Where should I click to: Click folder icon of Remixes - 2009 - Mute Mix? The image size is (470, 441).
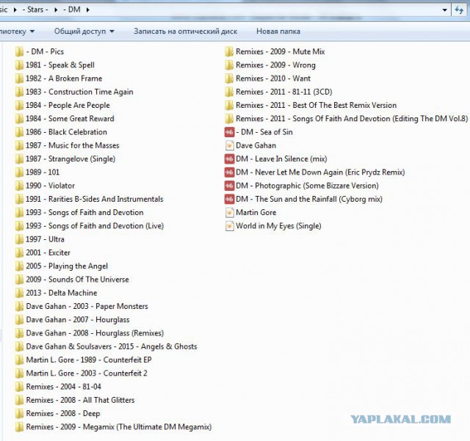tap(229, 51)
